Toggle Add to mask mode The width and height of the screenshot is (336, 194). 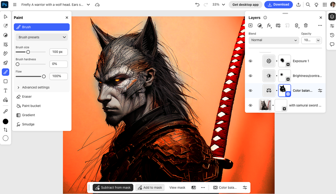pyautogui.click(x=150, y=188)
